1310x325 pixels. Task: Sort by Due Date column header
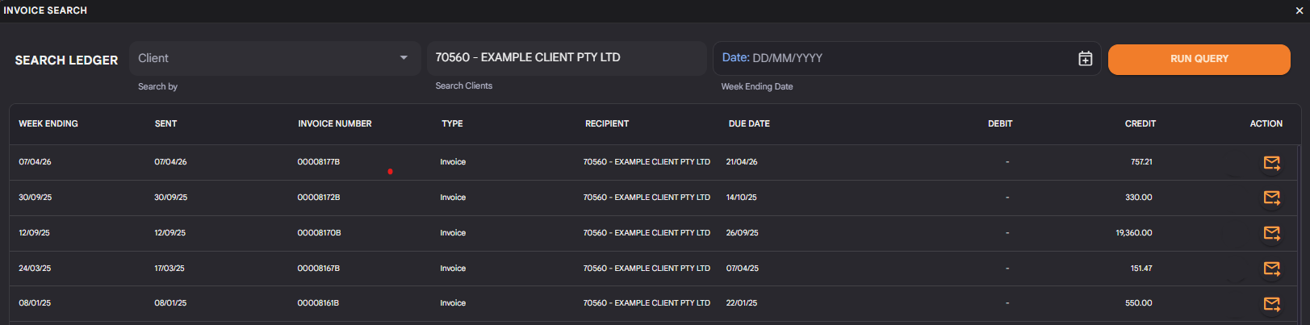click(749, 123)
